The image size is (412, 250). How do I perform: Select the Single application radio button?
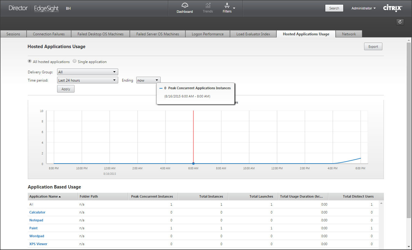(x=75, y=61)
